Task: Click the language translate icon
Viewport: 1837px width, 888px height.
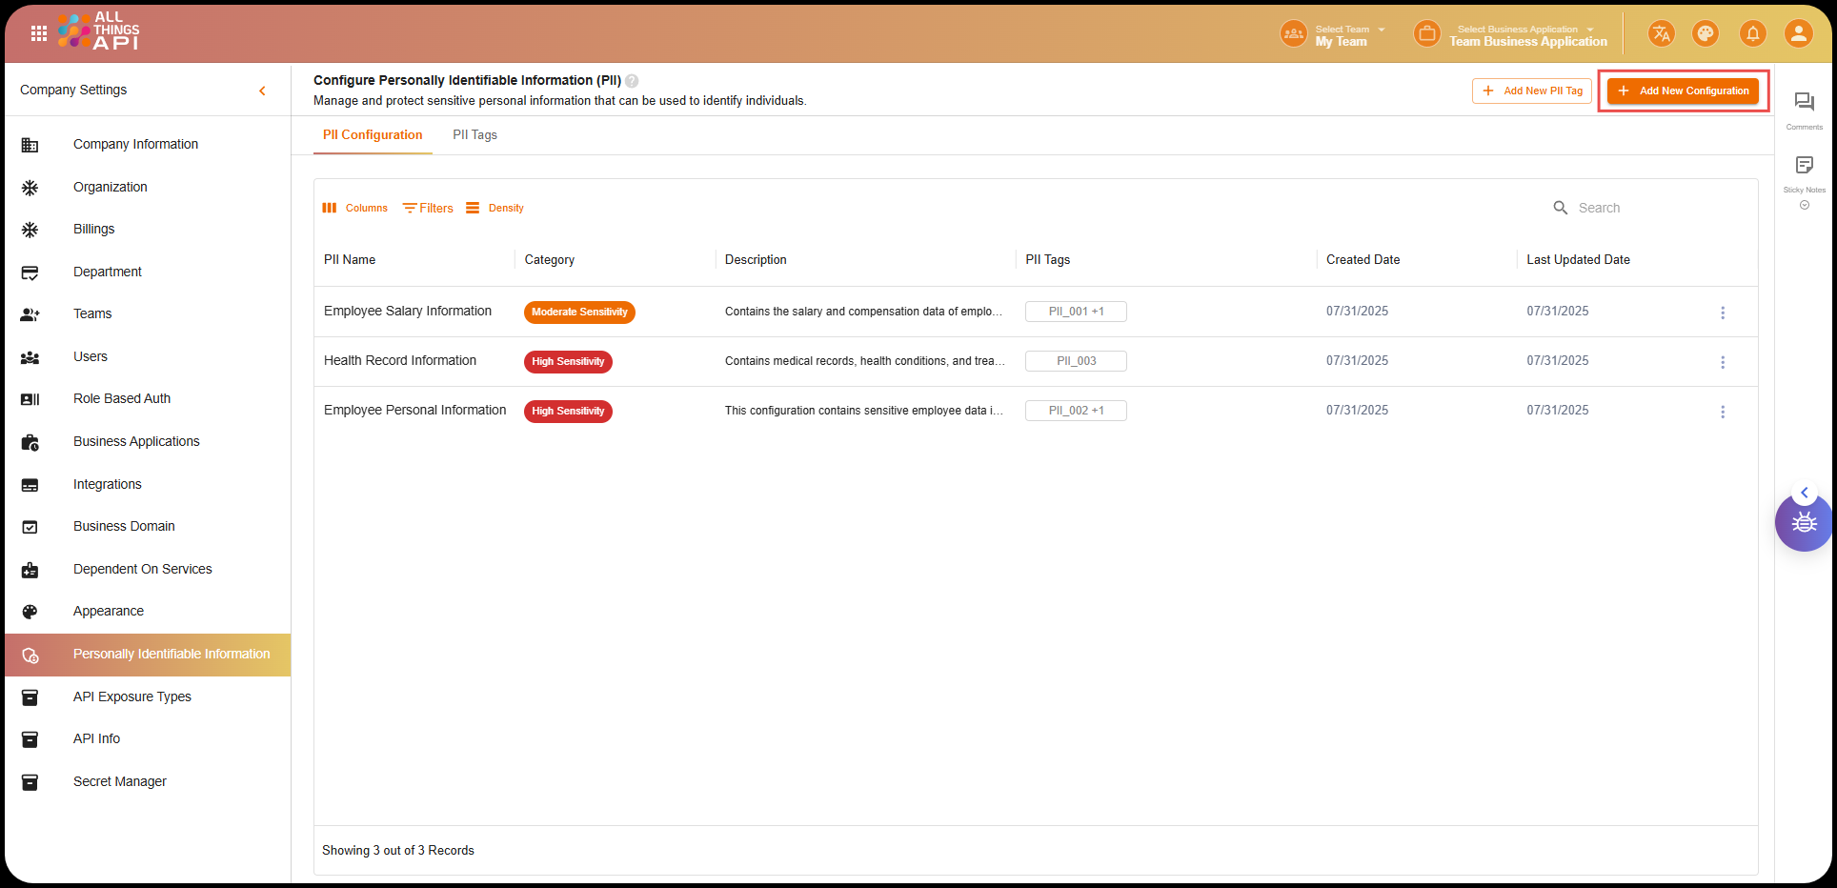Action: click(x=1661, y=34)
